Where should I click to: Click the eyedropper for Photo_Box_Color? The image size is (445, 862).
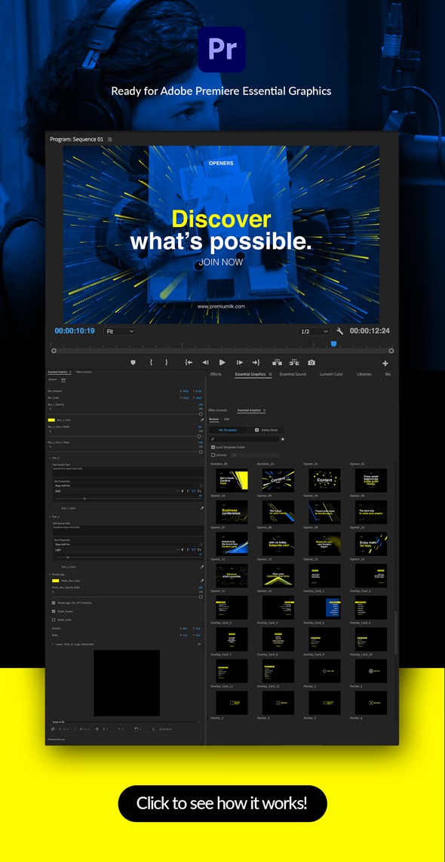point(202,581)
